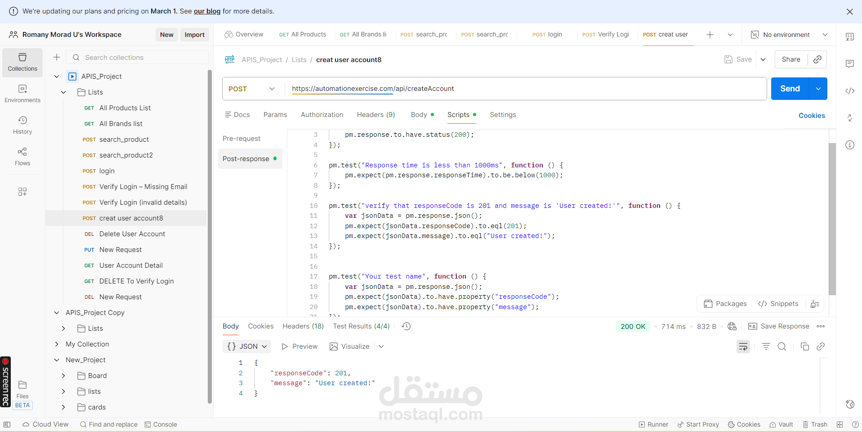Viewport: 862px width, 432px height.
Task: Open the Environments sidebar section
Action: click(x=22, y=94)
